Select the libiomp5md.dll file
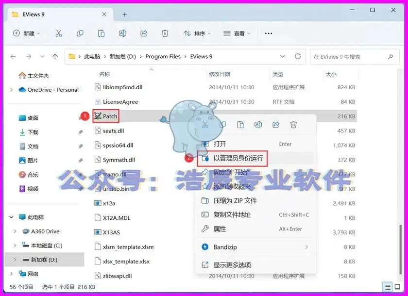This screenshot has height=296, width=408. click(x=118, y=87)
